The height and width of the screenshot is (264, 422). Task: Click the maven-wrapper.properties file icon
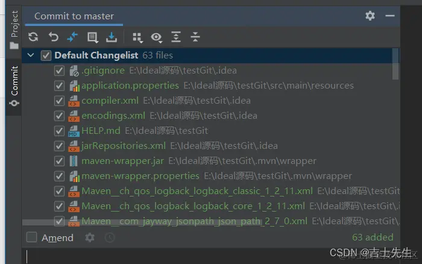tap(74, 176)
